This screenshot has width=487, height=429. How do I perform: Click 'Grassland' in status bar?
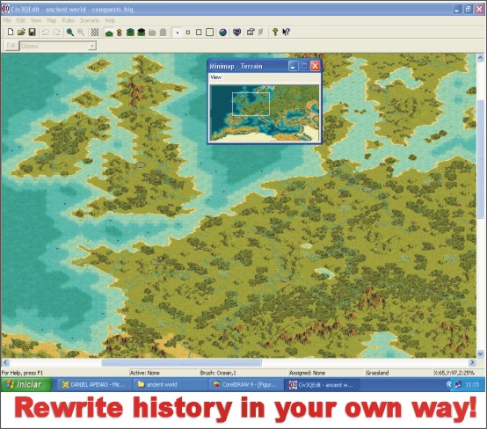377,373
